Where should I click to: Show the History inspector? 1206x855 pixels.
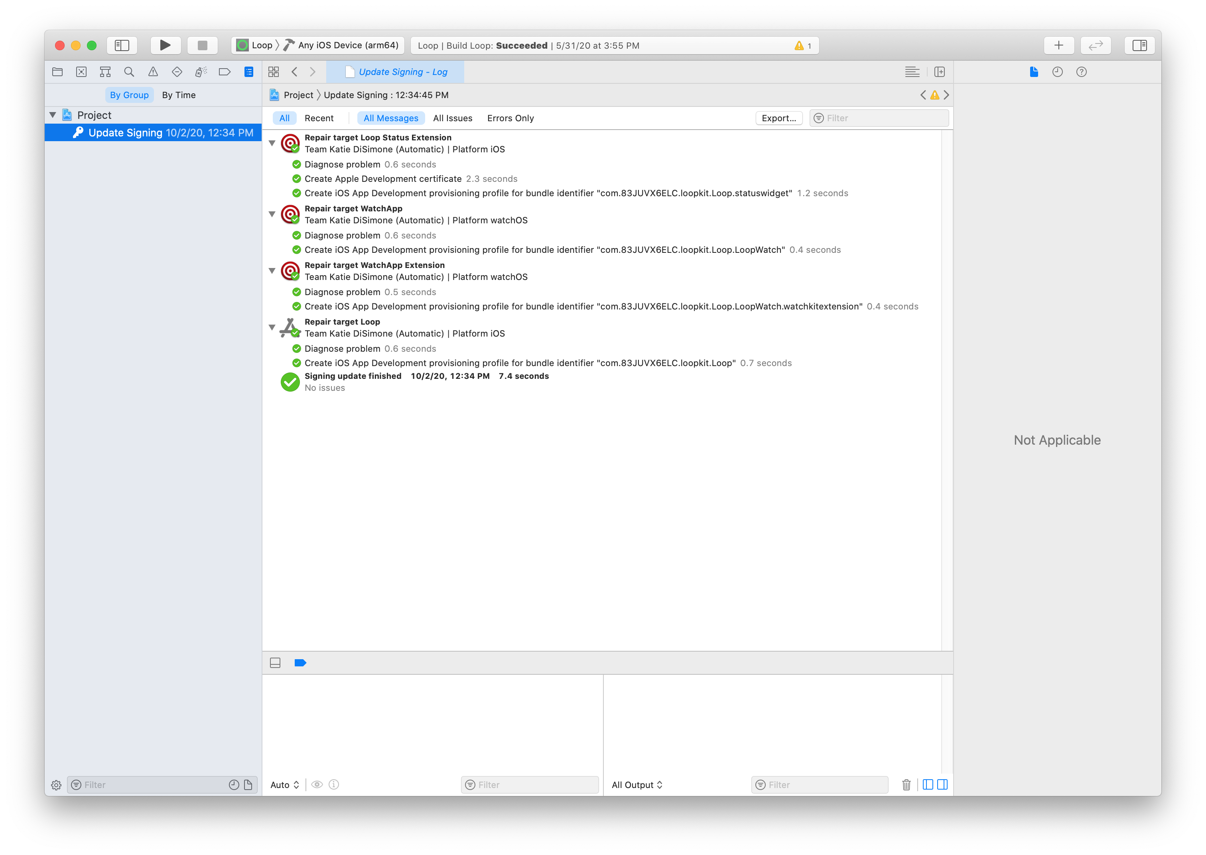click(1058, 72)
